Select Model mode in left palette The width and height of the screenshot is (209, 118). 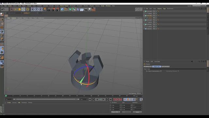pyautogui.click(x=2, y=20)
